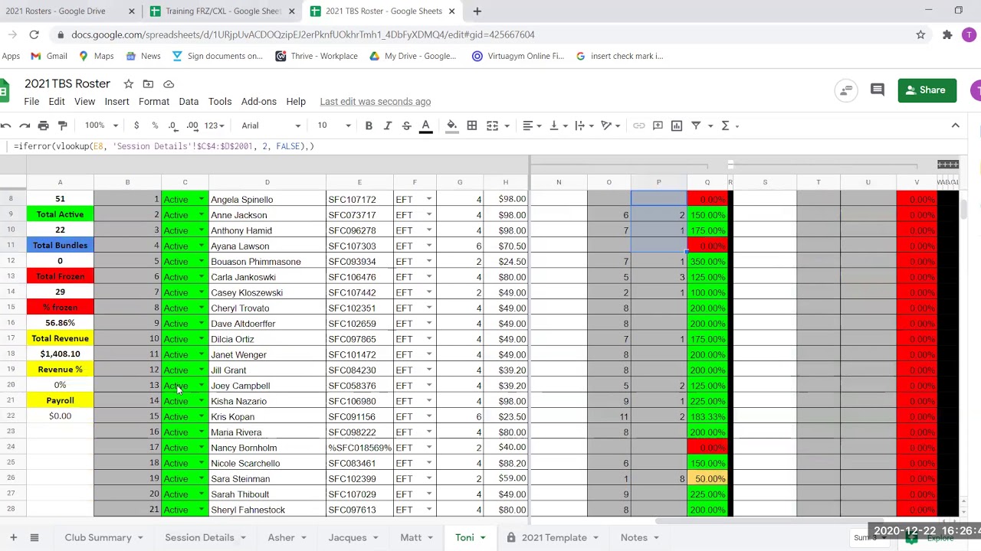
Task: Switch to Training FRZ/CXL browser tab
Action: (x=223, y=11)
